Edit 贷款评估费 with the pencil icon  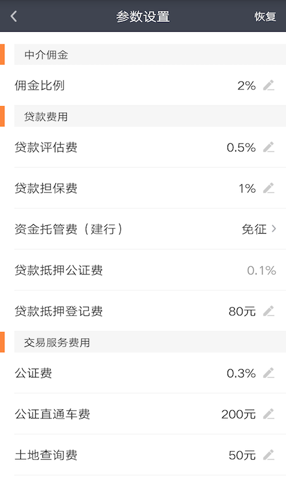[269, 147]
